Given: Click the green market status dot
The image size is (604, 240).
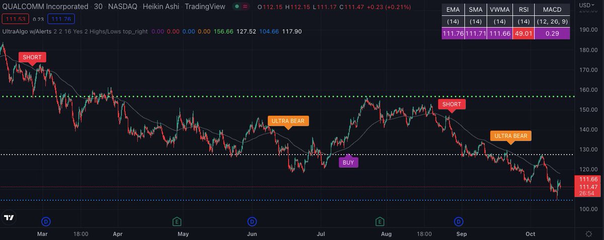Looking at the screenshot, I should pos(237,7).
